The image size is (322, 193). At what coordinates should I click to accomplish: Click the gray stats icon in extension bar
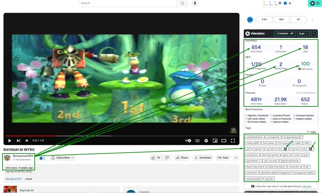[280, 3]
